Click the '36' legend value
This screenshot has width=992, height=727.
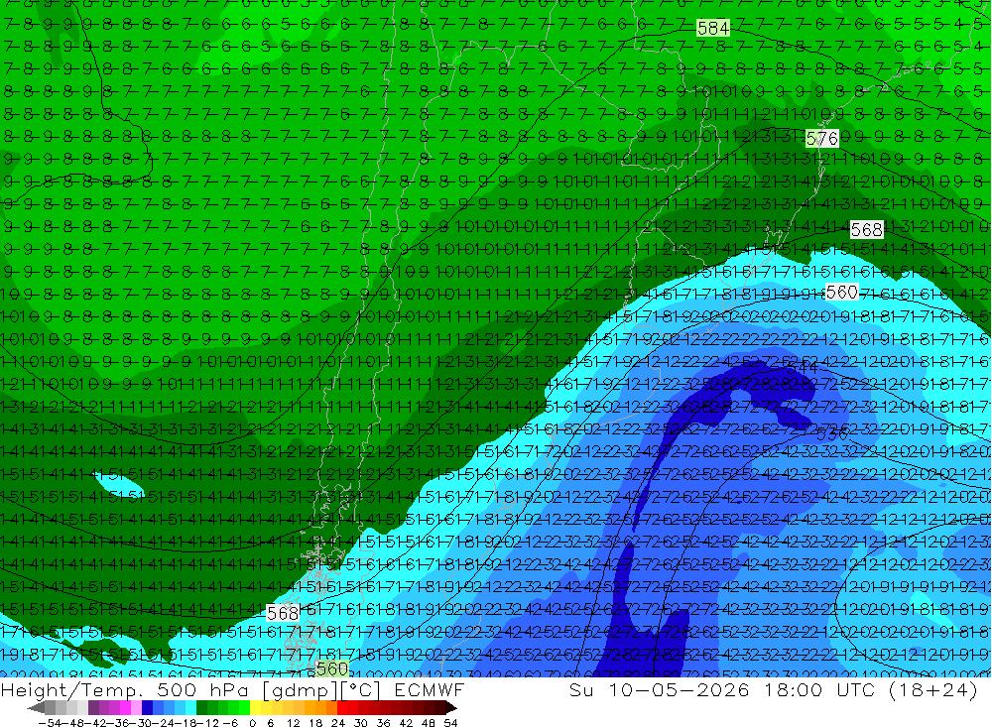click(383, 723)
